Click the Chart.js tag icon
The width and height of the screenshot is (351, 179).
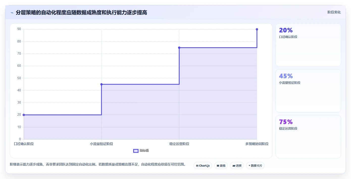tap(197, 166)
